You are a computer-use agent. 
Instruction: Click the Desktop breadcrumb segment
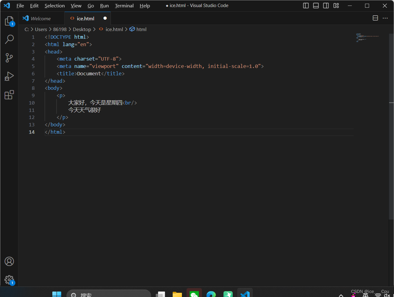[x=82, y=29]
